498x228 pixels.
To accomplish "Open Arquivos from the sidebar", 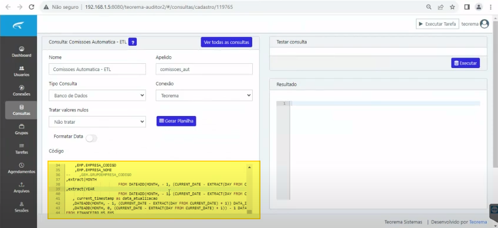I will pyautogui.click(x=21, y=188).
